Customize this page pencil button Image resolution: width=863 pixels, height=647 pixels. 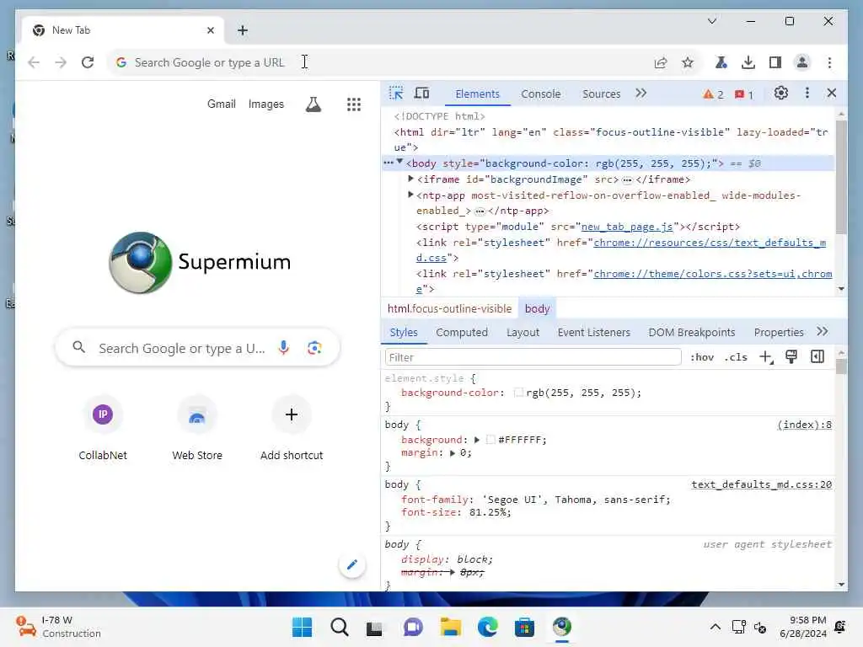click(352, 564)
